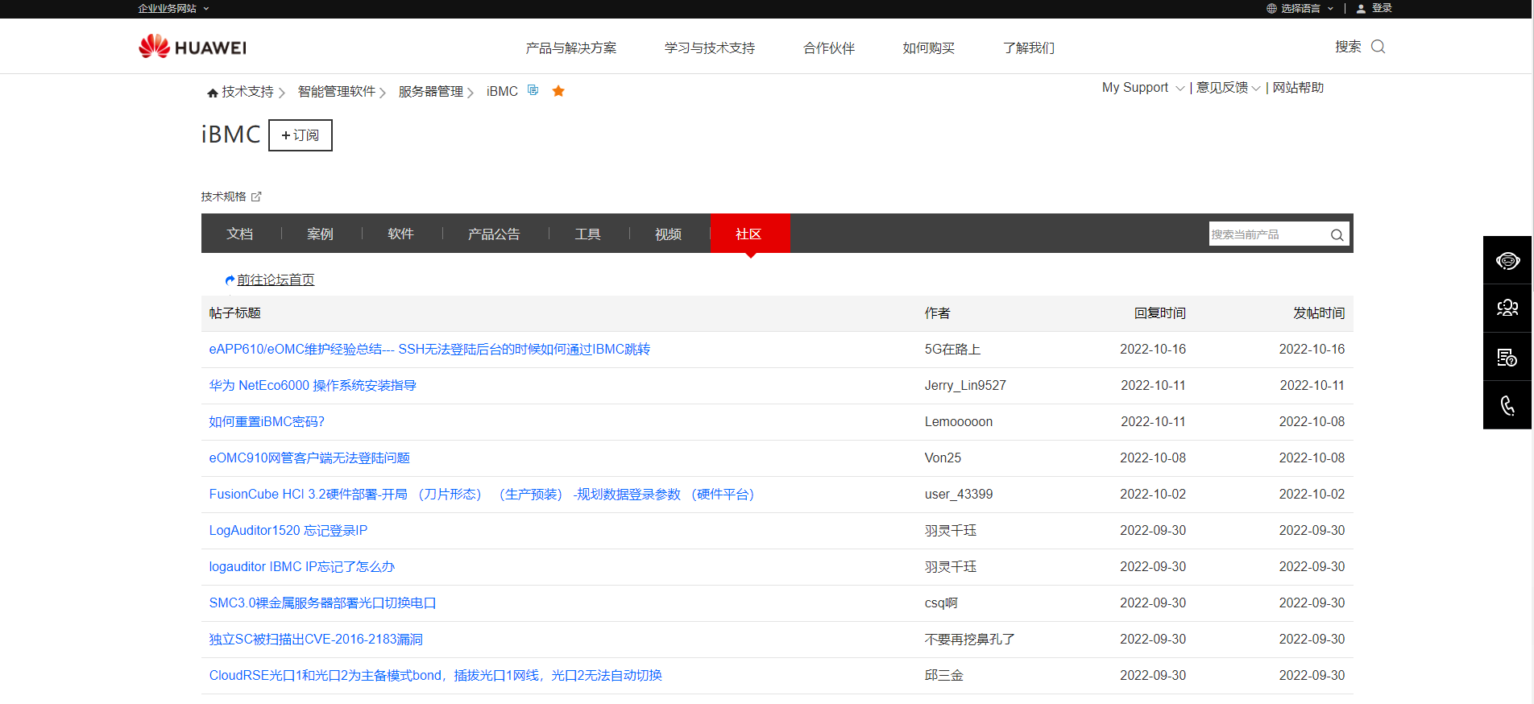Click the copy icon next to iBMC breadcrumb
Image resolution: width=1534 pixels, height=704 pixels.
(533, 90)
